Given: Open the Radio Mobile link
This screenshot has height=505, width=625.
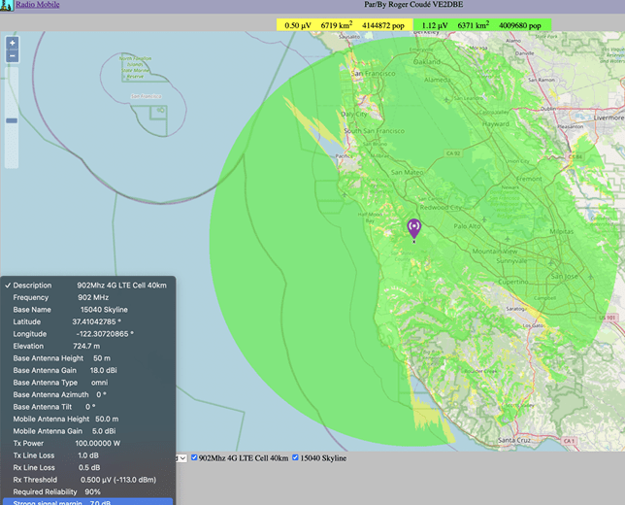Looking at the screenshot, I should 37,5.
